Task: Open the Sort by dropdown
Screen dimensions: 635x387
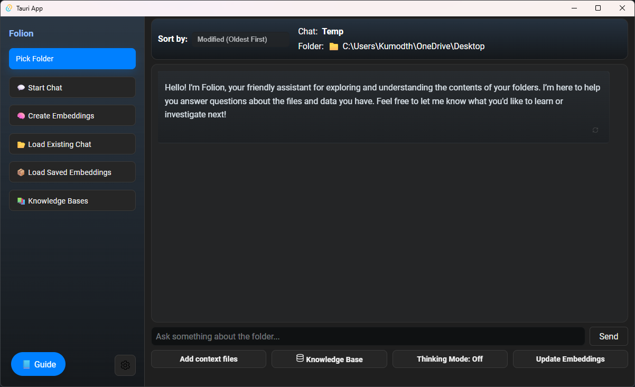Action: click(240, 39)
